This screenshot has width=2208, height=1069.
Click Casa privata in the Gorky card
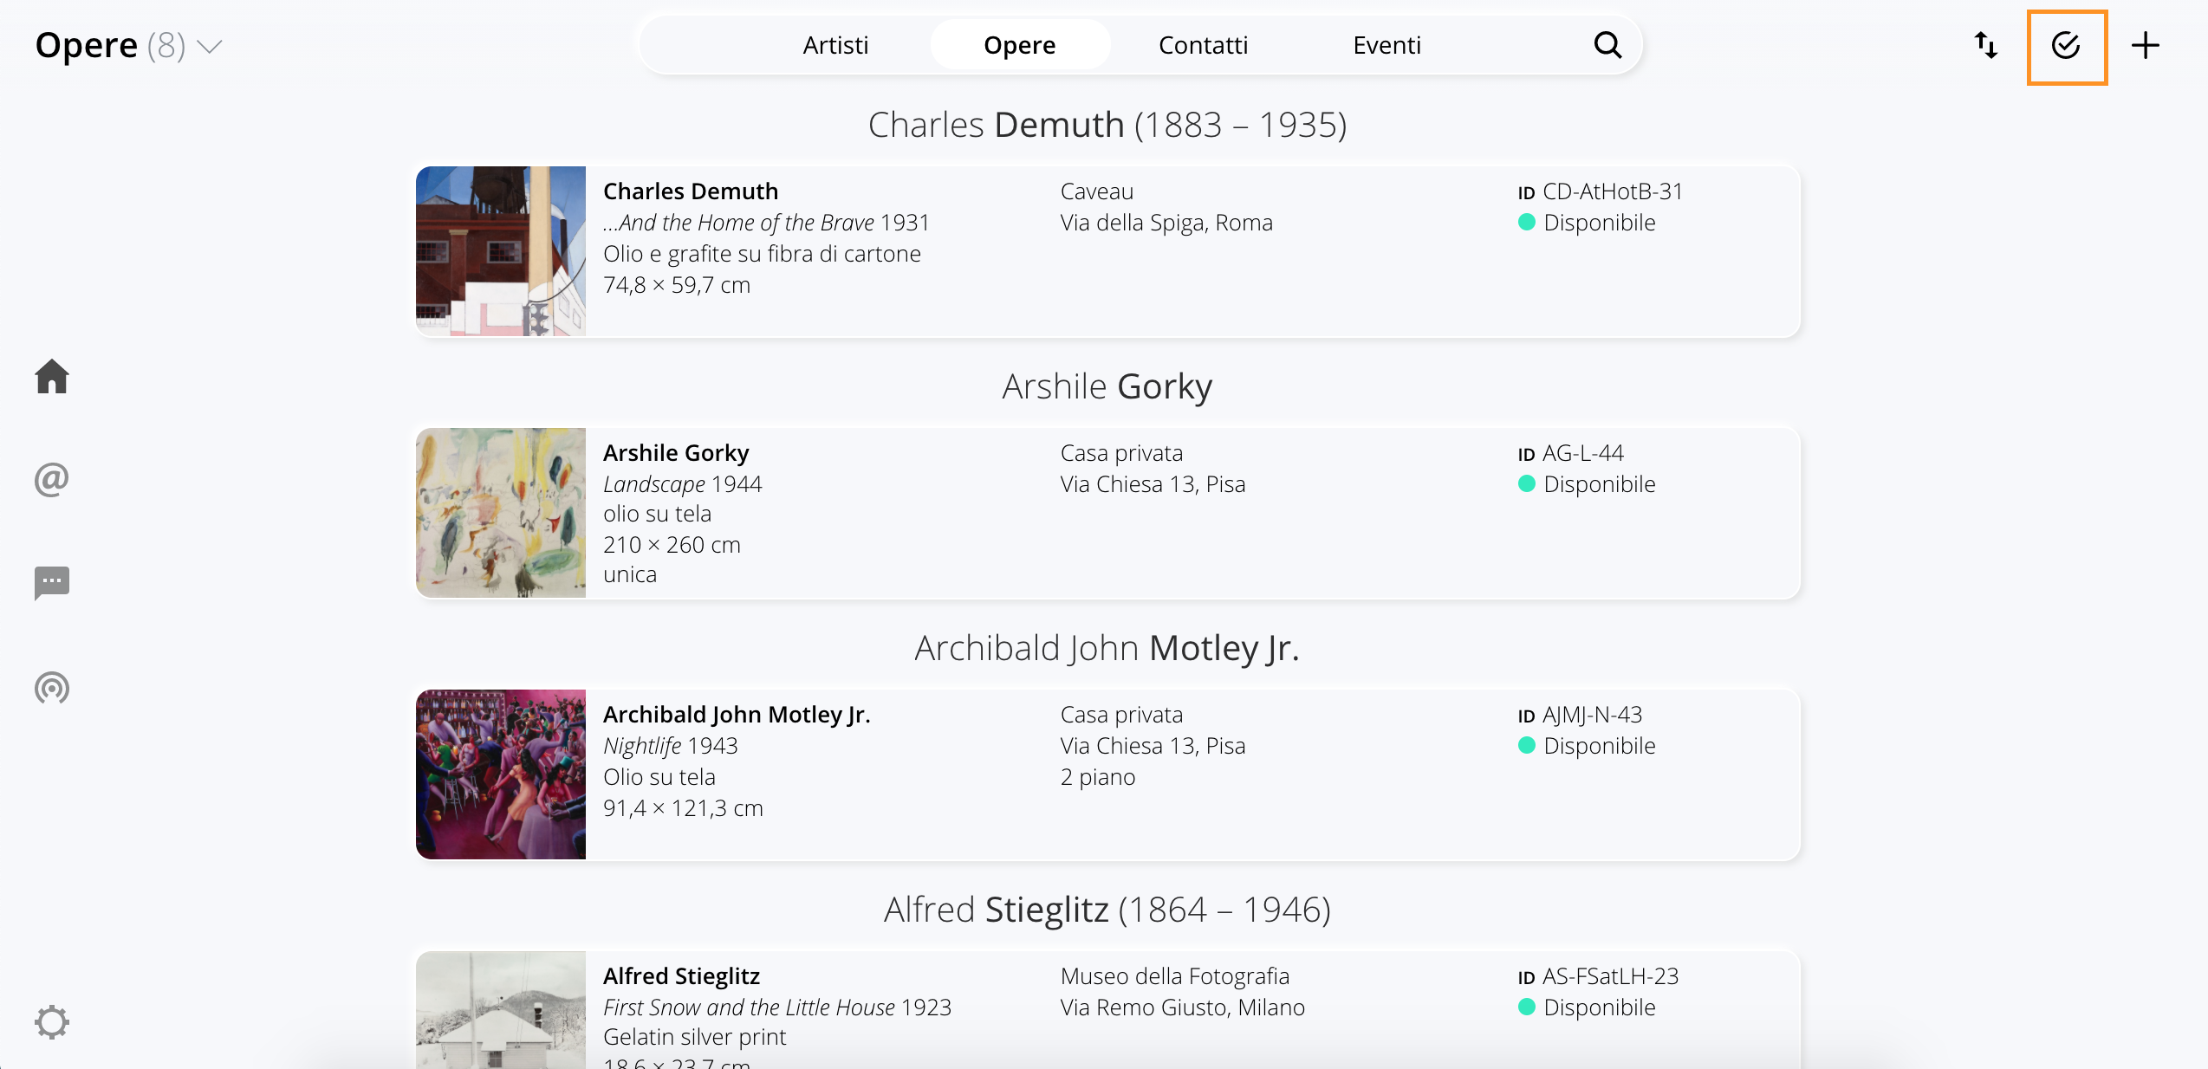(x=1121, y=453)
